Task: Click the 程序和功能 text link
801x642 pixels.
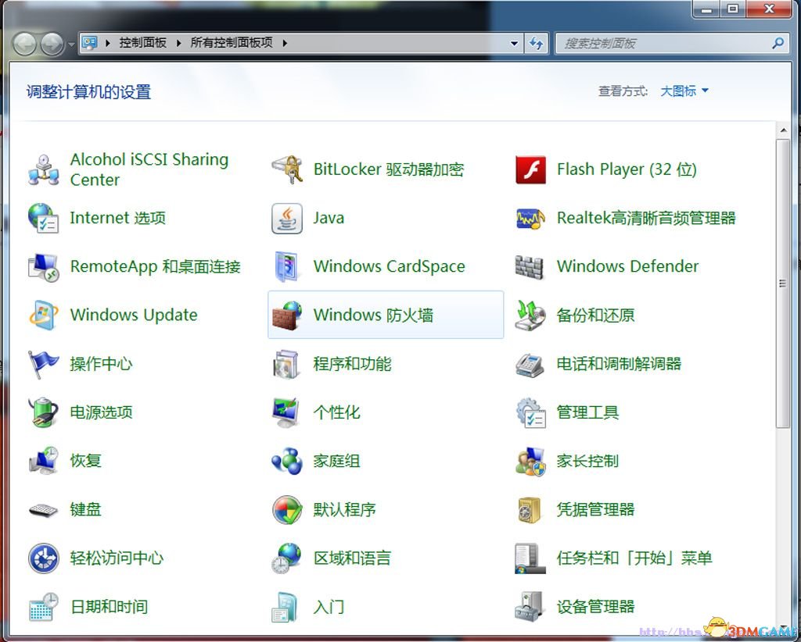Action: click(352, 364)
